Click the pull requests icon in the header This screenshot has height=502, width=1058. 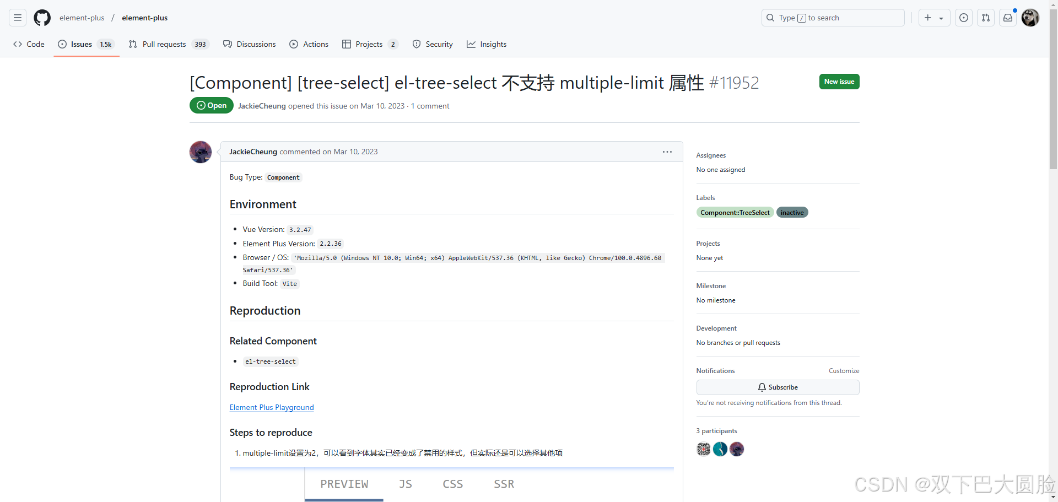pos(986,18)
